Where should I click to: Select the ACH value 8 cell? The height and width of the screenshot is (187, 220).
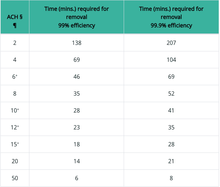click(15, 94)
